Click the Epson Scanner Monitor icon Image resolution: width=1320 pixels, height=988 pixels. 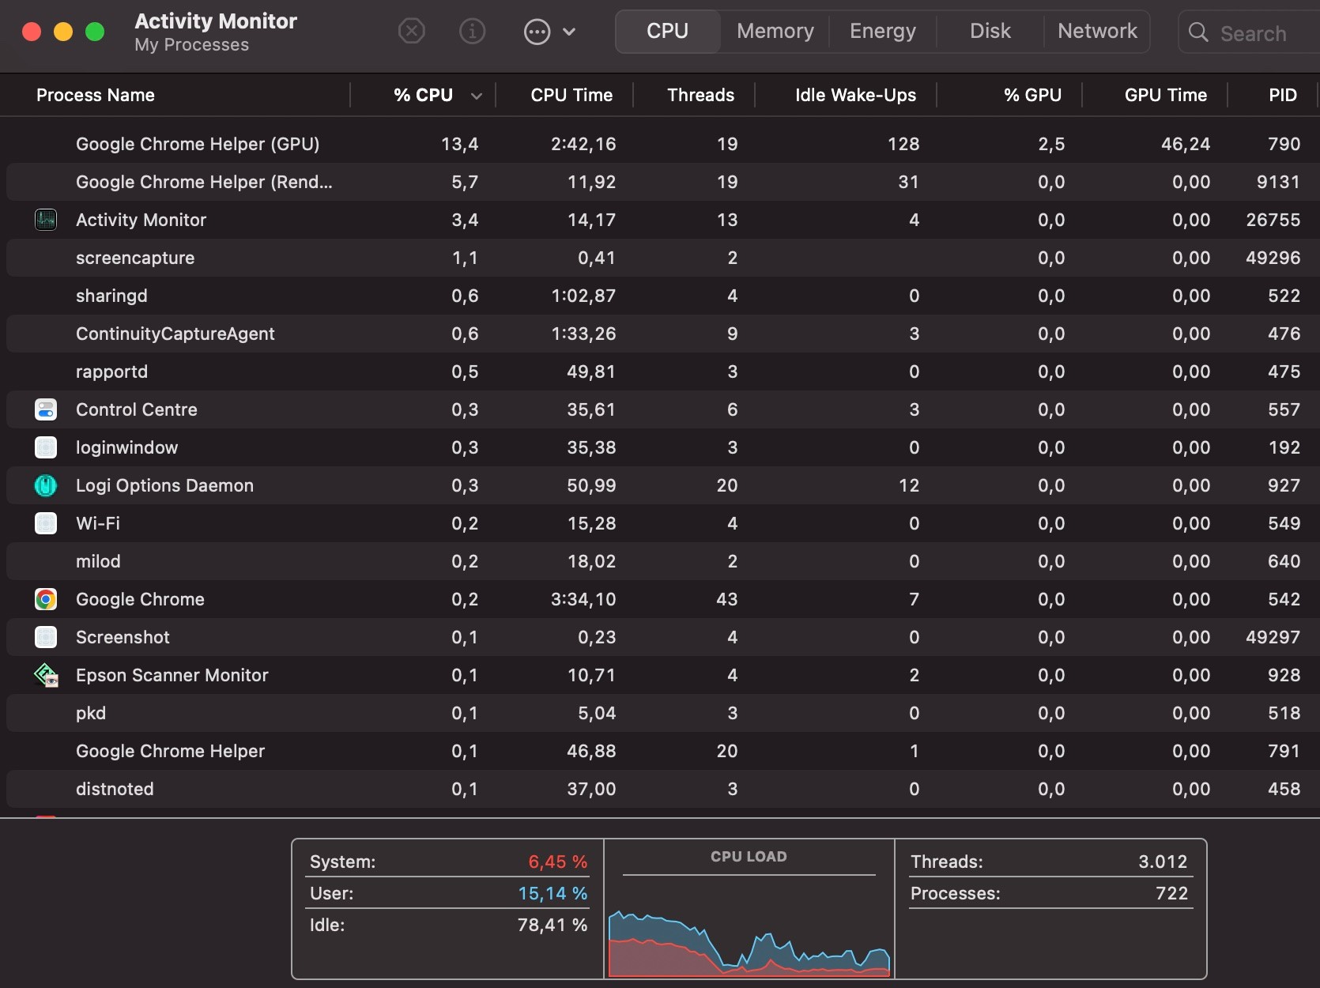coord(46,675)
